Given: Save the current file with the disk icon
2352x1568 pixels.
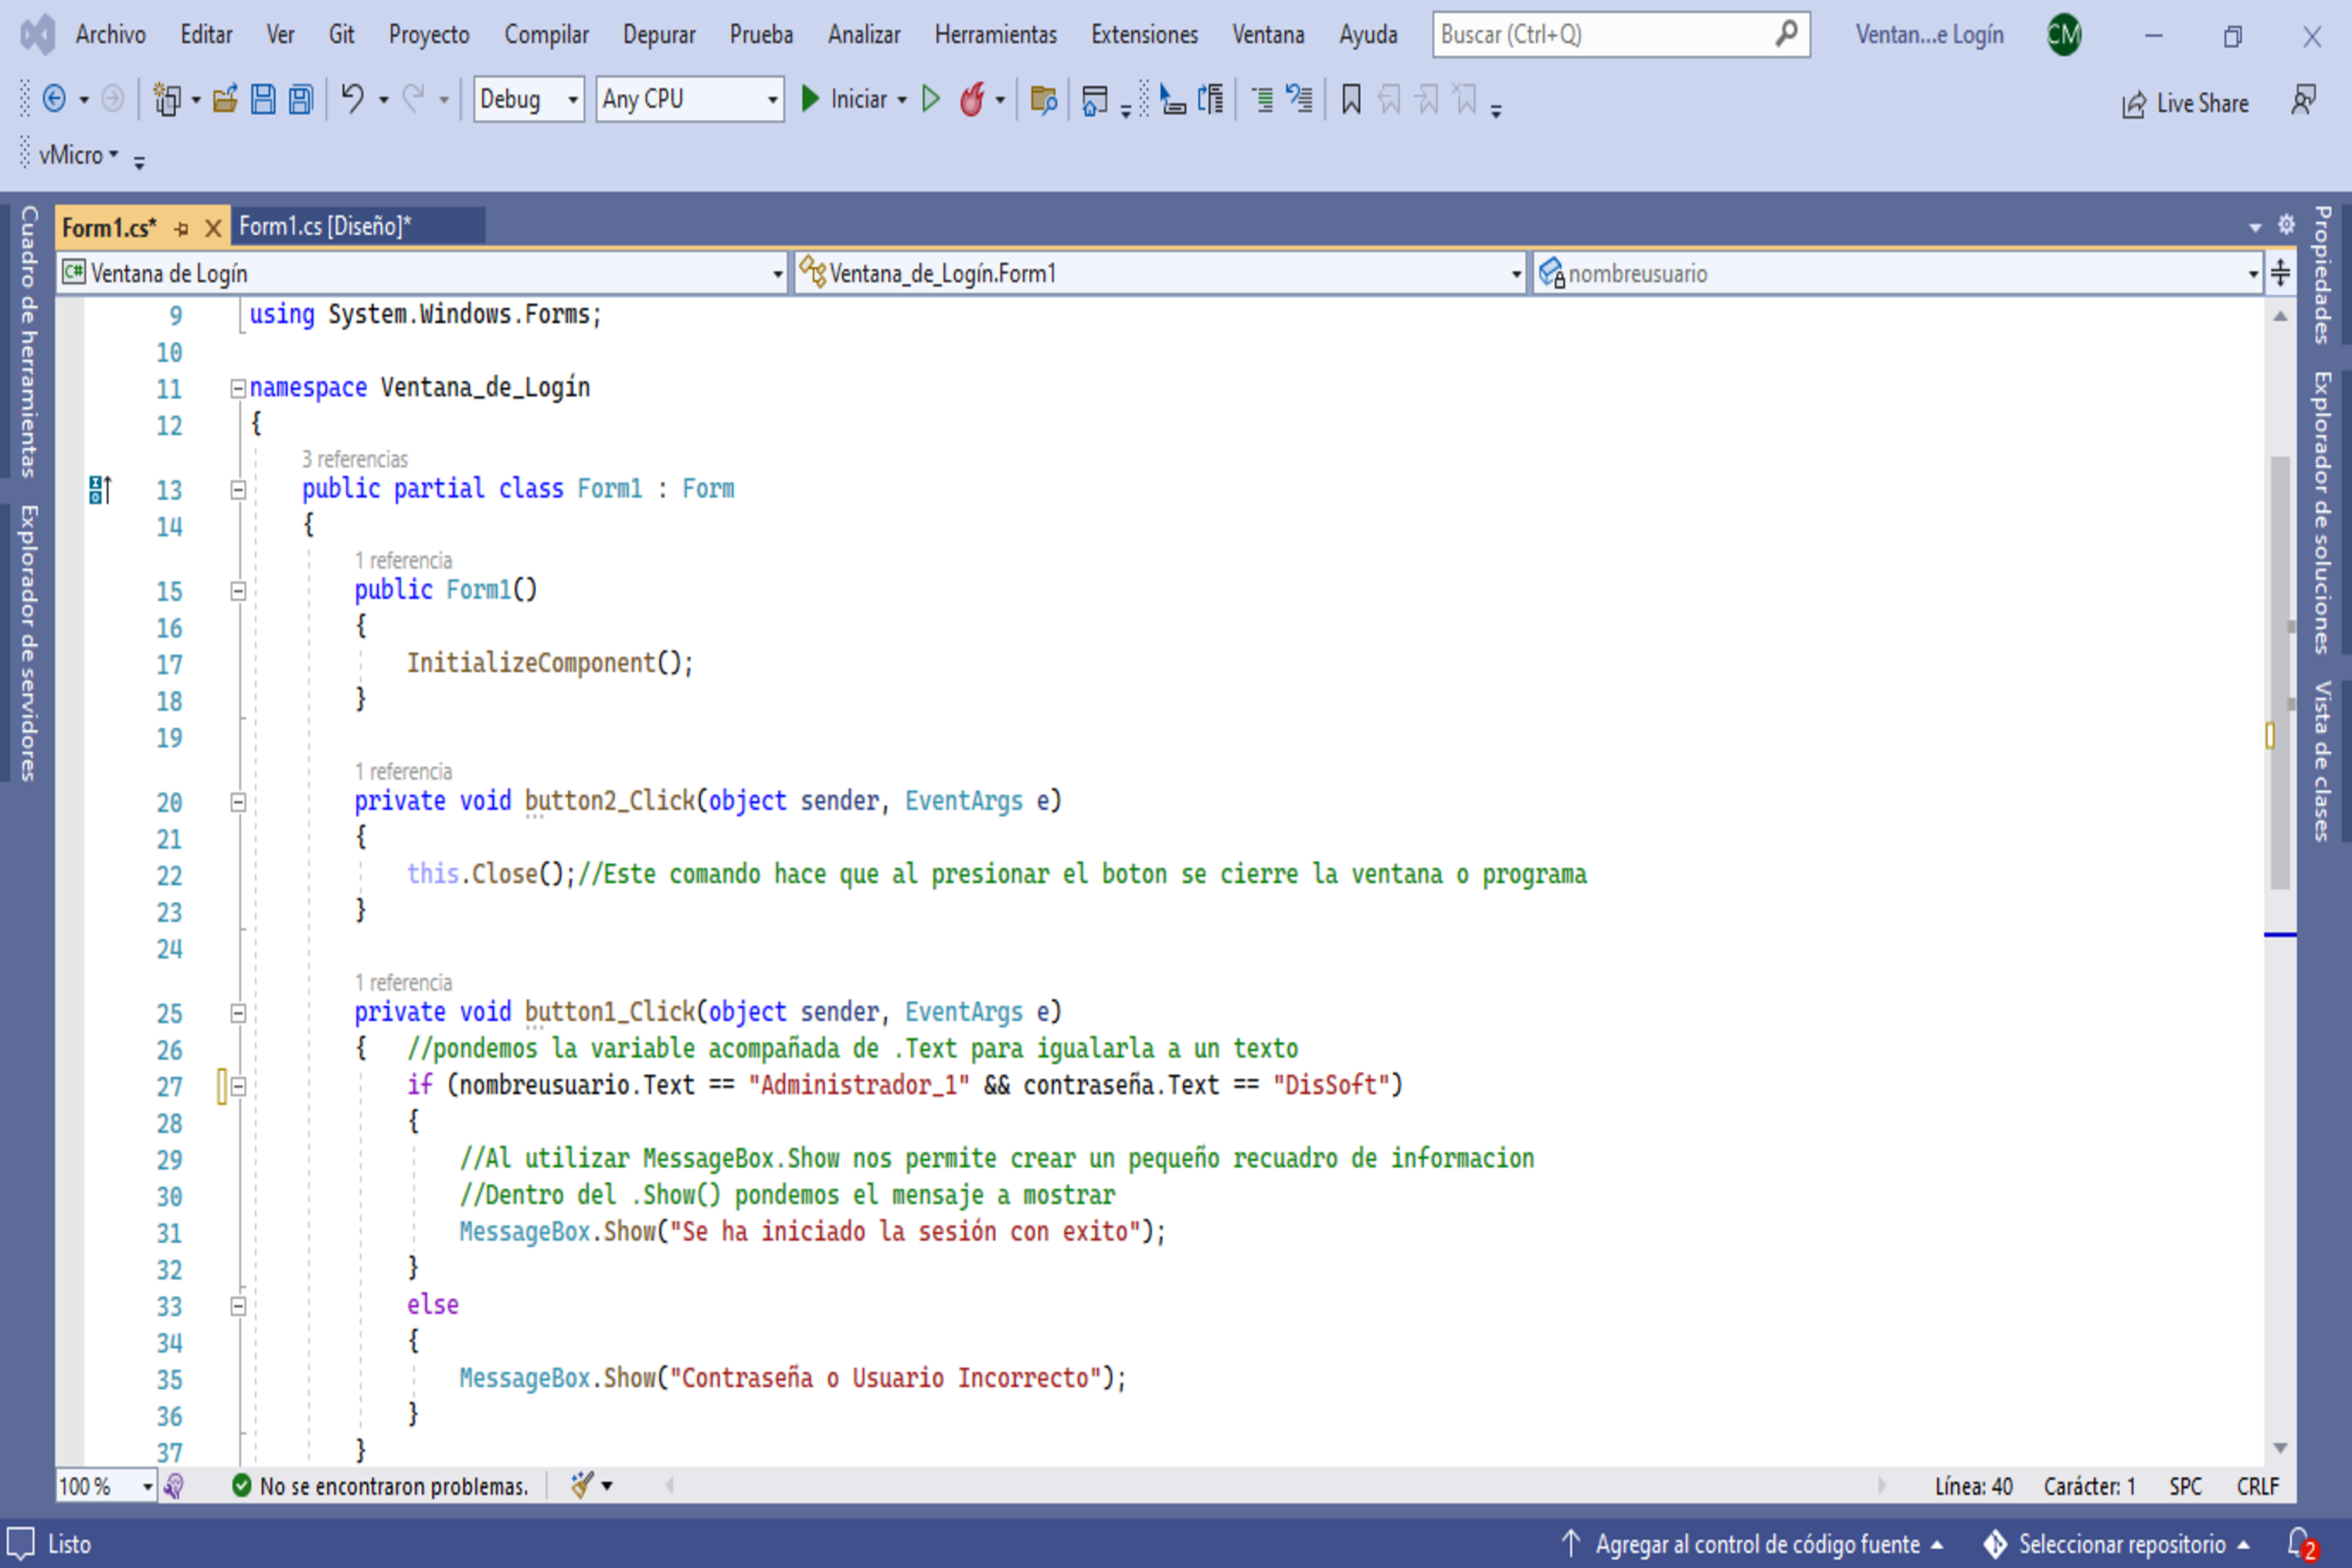Looking at the screenshot, I should [263, 99].
